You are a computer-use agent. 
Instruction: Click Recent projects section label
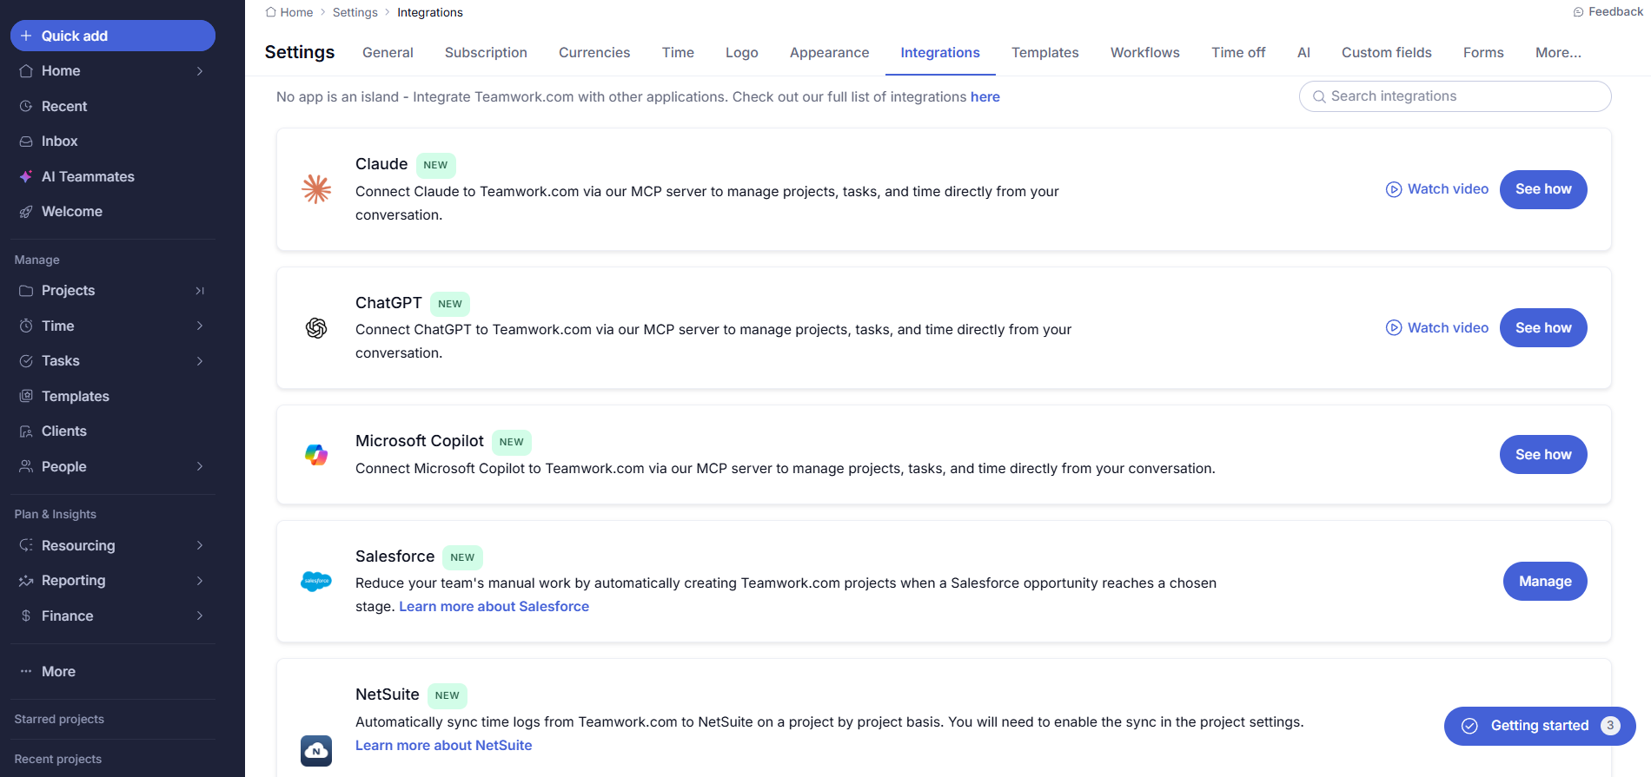tap(58, 760)
